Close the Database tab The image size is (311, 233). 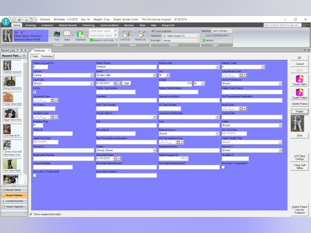point(49,50)
